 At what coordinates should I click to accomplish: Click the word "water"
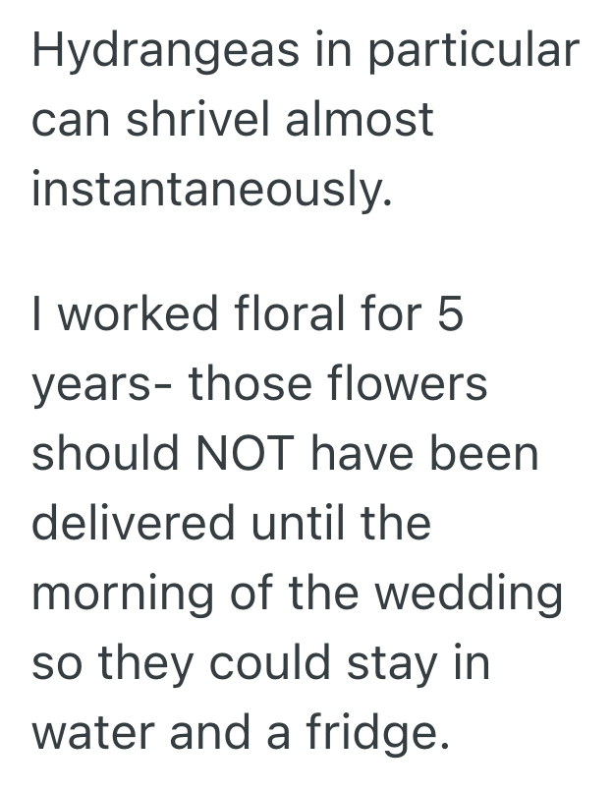(96, 734)
